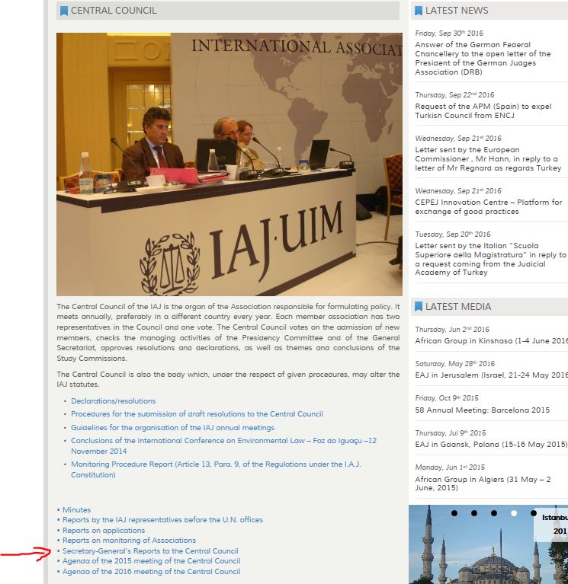Open CEPEJ Innovation Centre news item

pos(489,206)
